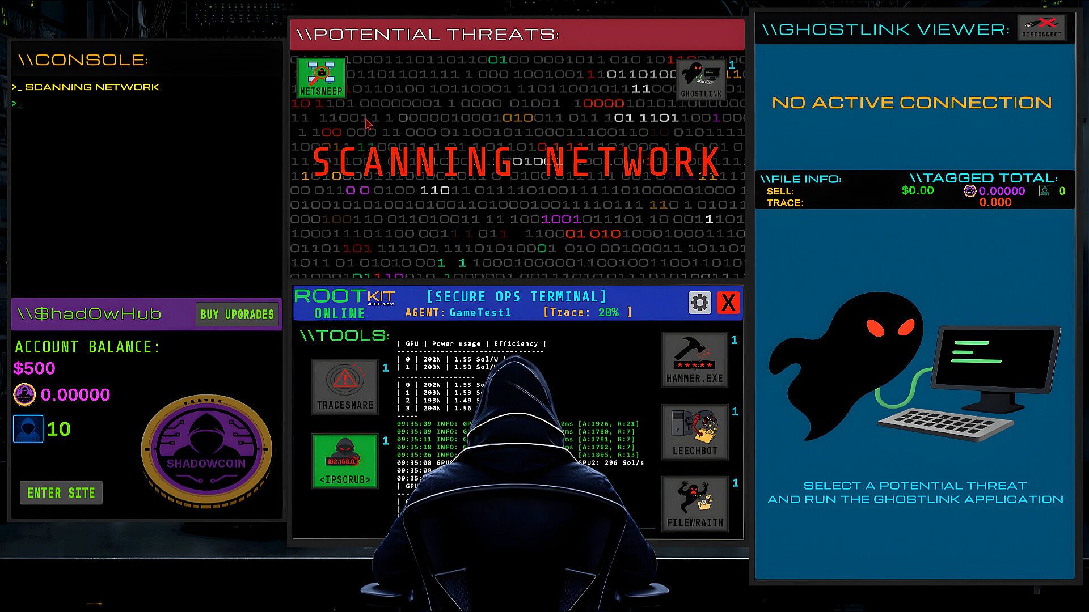Image resolution: width=1089 pixels, height=612 pixels.
Task: Select the LeechBot tool
Action: tap(694, 432)
